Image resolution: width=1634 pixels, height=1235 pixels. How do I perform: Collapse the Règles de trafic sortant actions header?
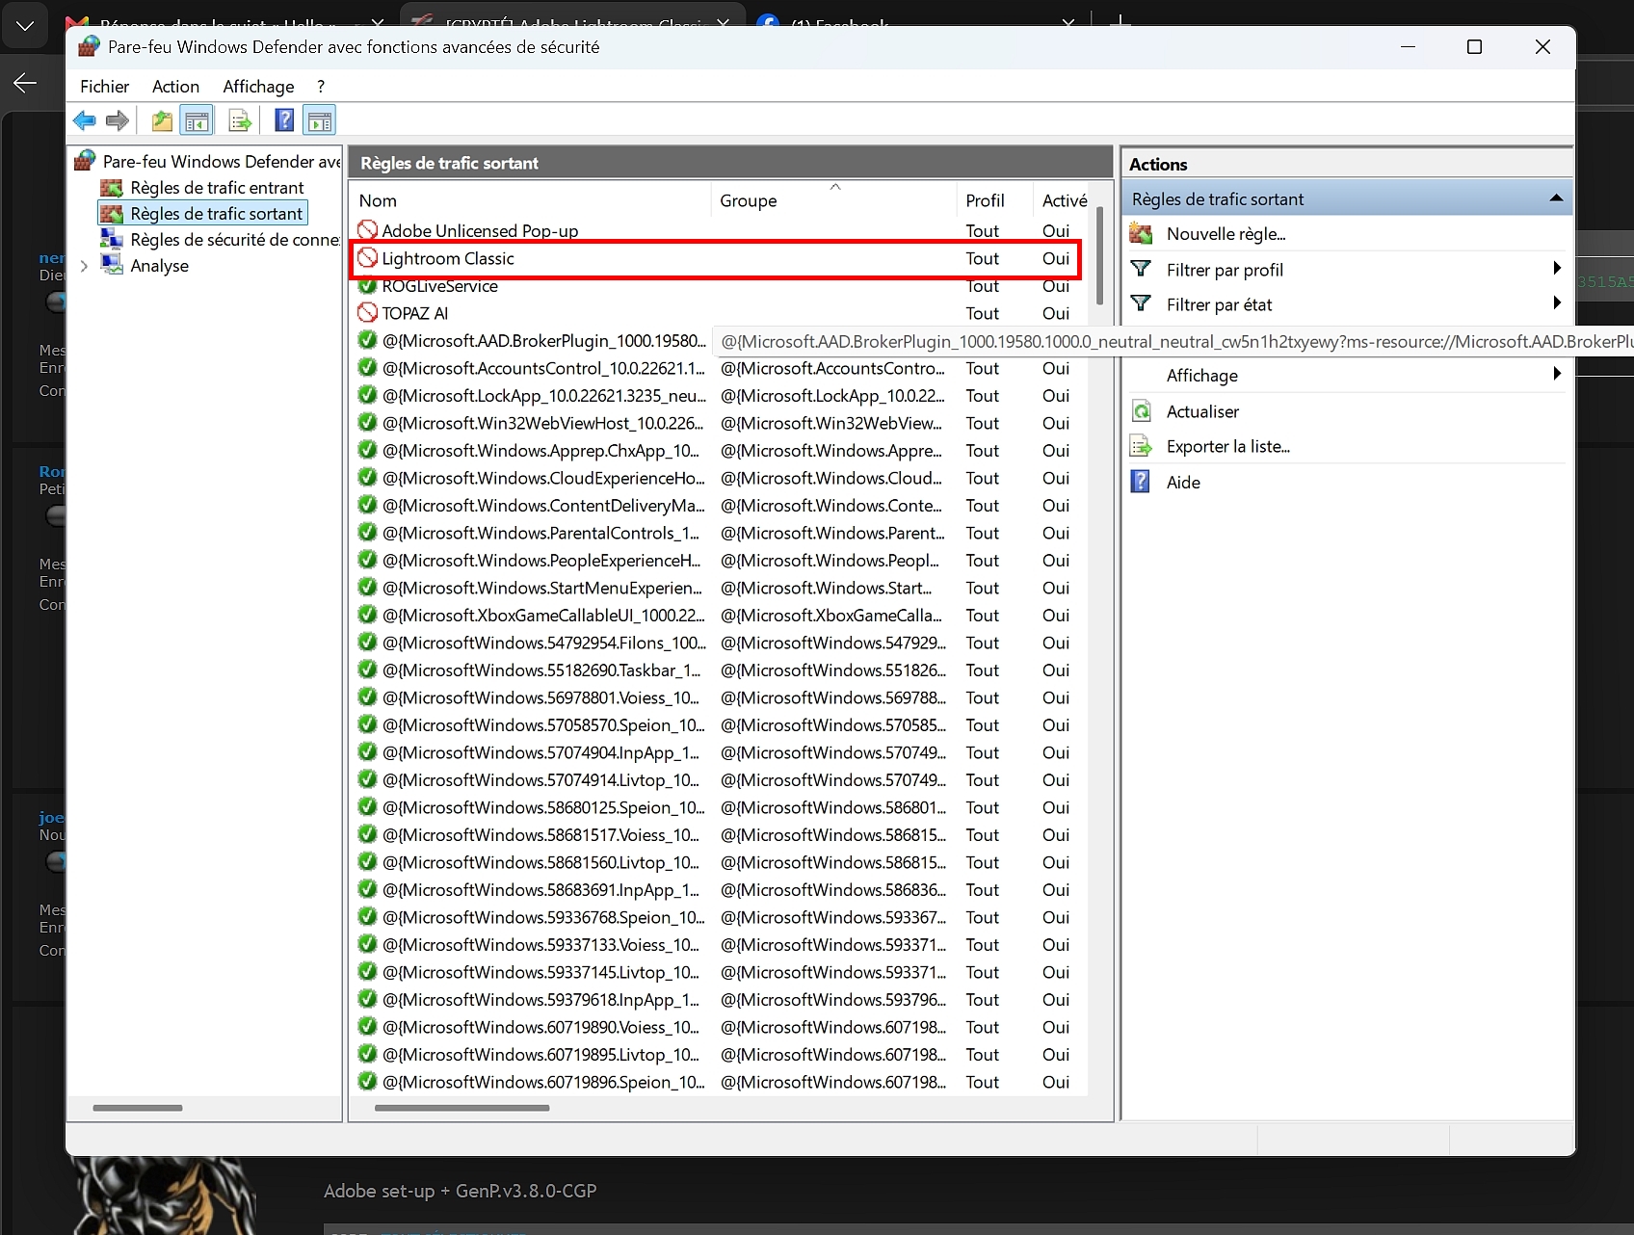[1555, 198]
